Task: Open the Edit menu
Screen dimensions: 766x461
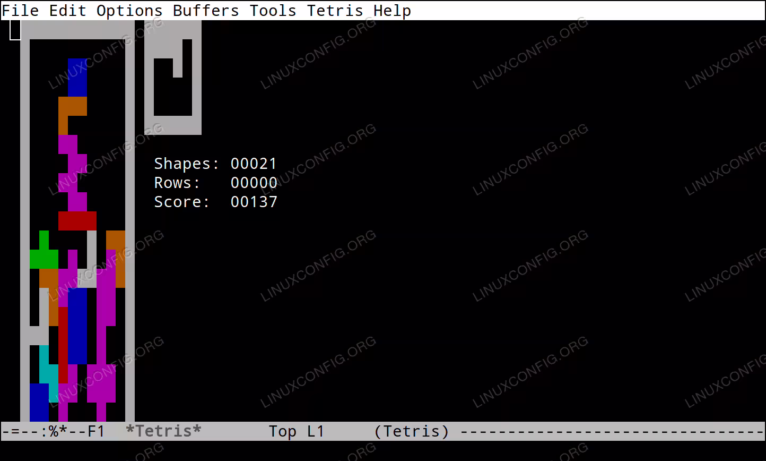Action: [68, 11]
